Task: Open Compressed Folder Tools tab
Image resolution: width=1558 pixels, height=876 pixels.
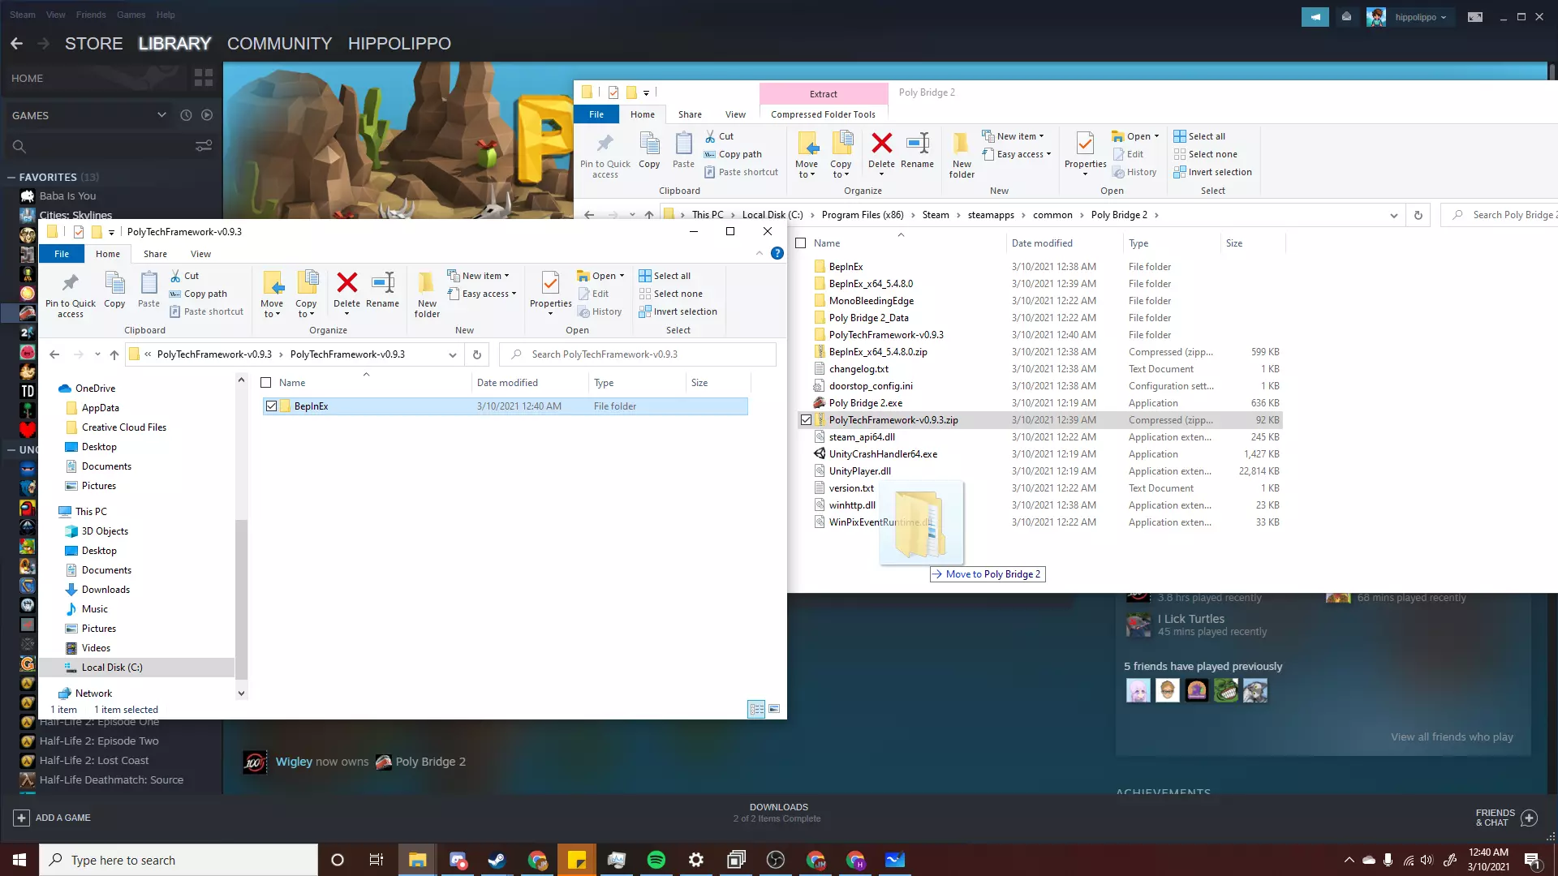Action: 823,114
